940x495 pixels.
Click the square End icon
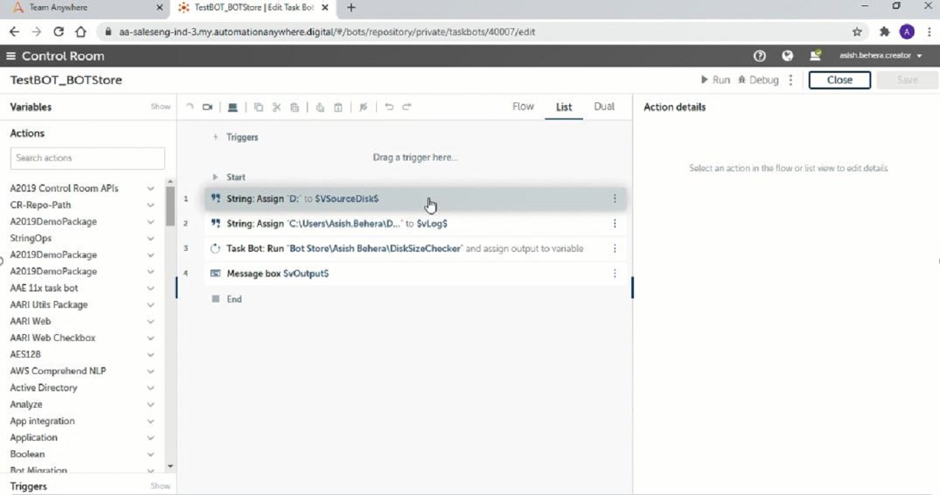(215, 299)
